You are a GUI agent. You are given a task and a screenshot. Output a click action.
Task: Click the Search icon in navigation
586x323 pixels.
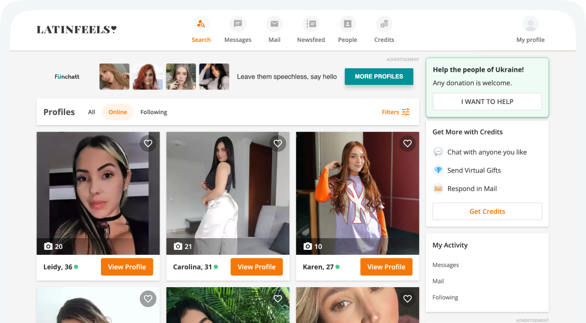[201, 24]
